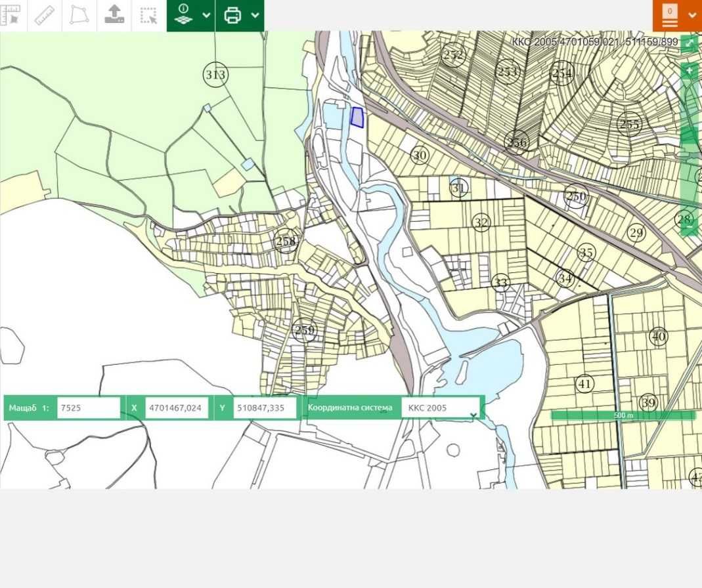The width and height of the screenshot is (702, 588).
Task: Click the printer icon
Action: pyautogui.click(x=233, y=15)
